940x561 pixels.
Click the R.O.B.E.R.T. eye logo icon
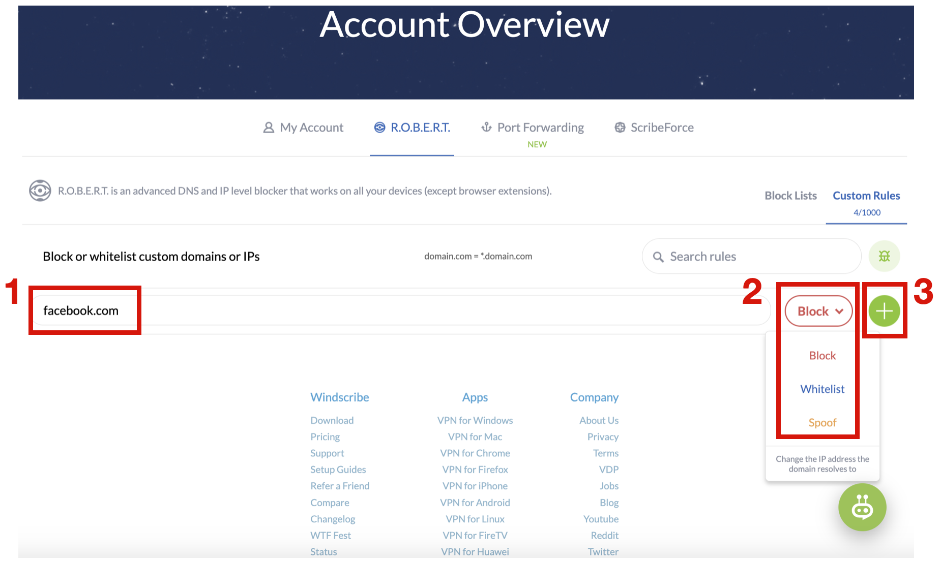[40, 191]
